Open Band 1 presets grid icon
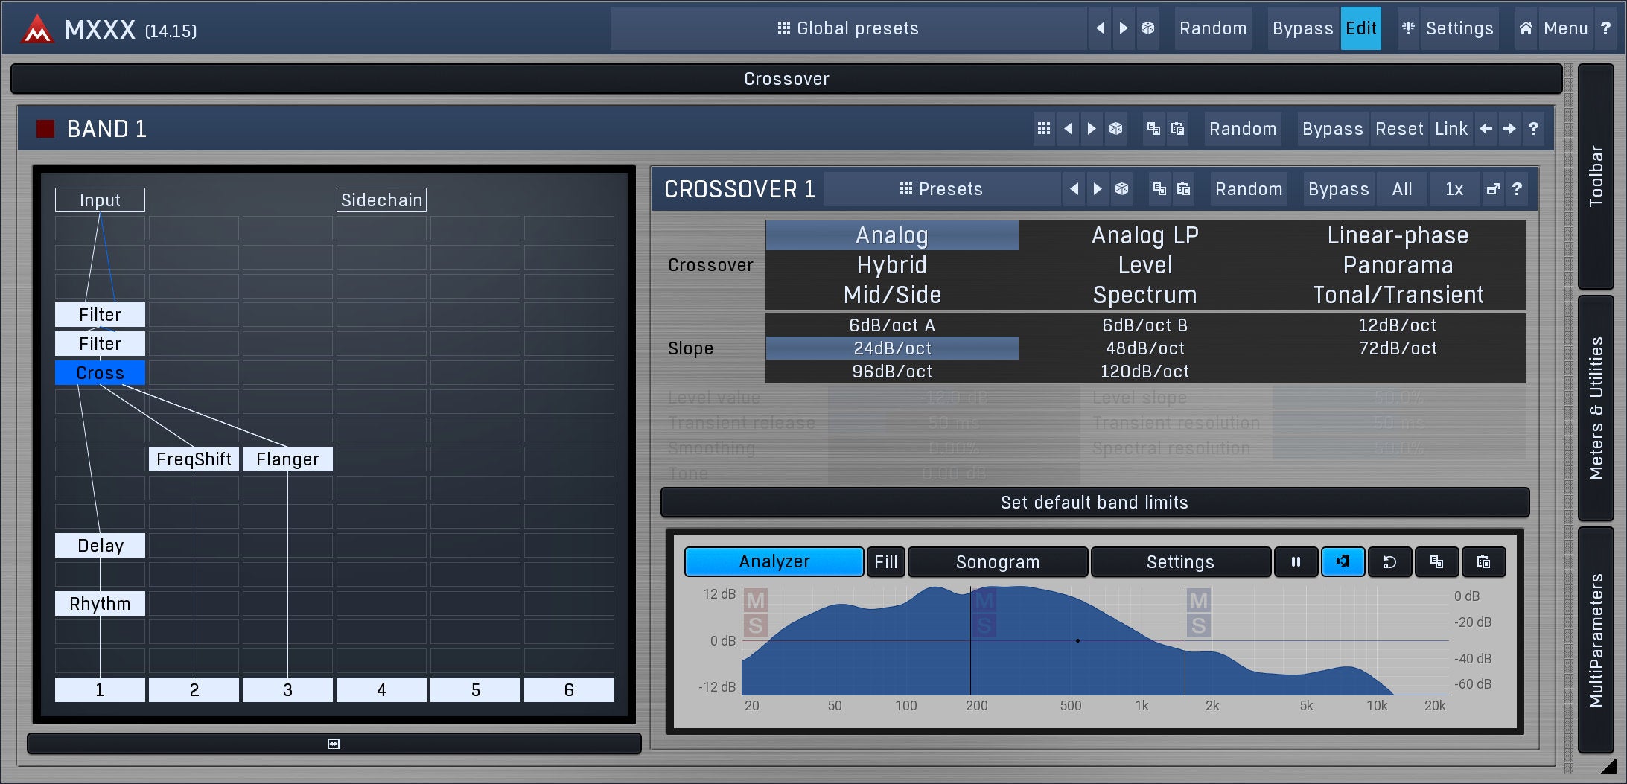Image resolution: width=1627 pixels, height=784 pixels. pos(1044,129)
